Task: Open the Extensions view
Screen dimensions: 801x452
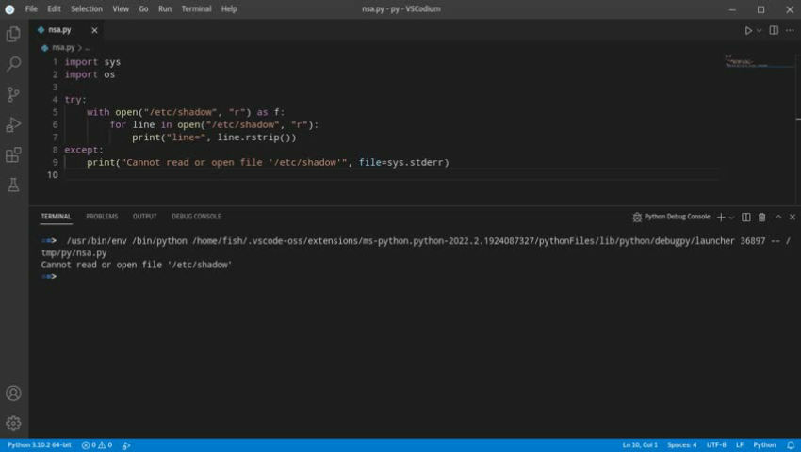Action: (14, 154)
